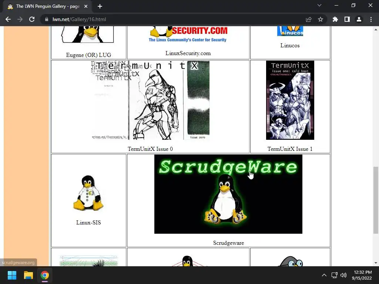Image resolution: width=379 pixels, height=284 pixels.
Task: Open a new browser tab
Action: 100,6
